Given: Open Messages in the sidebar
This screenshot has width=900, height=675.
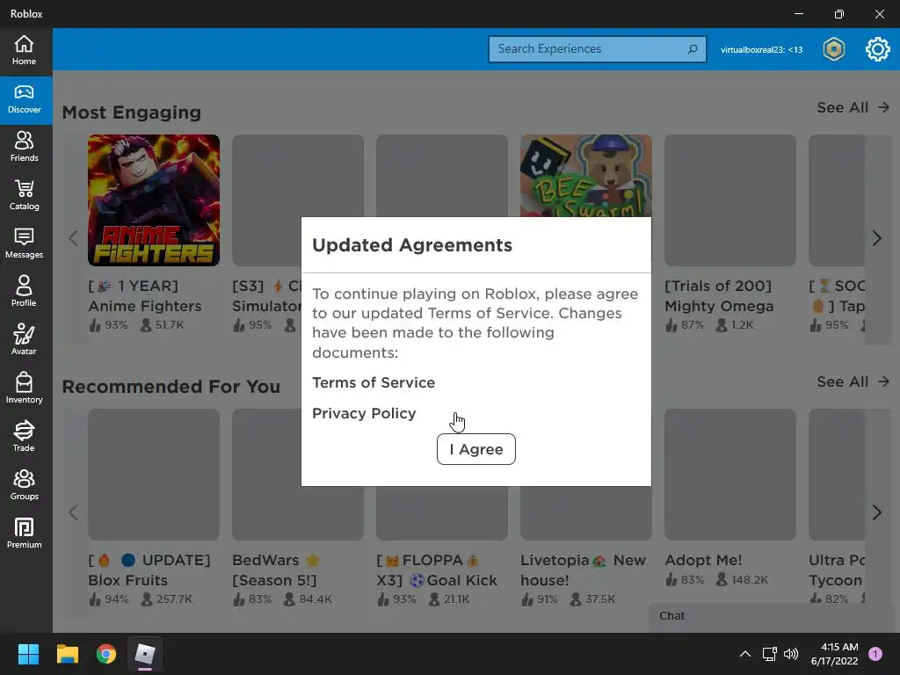Looking at the screenshot, I should point(24,244).
